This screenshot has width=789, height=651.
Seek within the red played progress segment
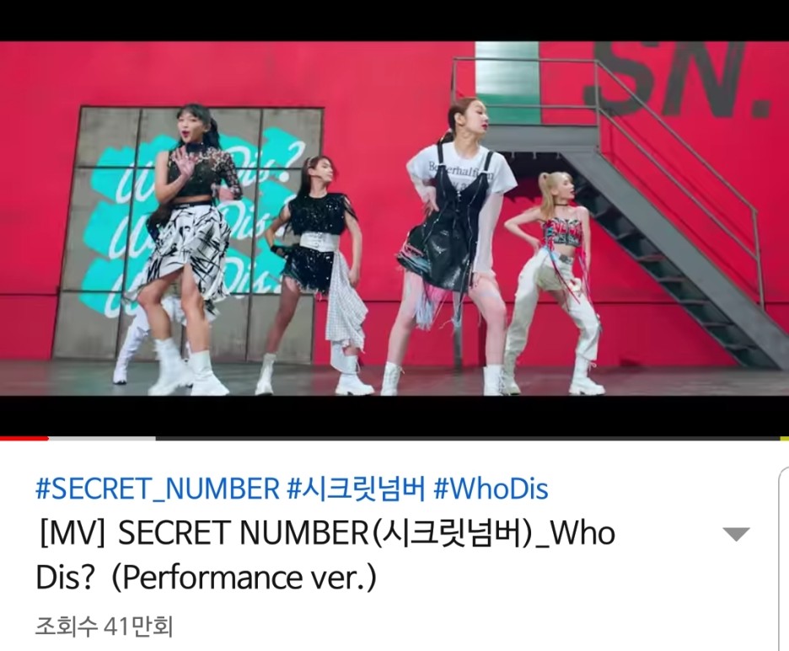coord(23,439)
